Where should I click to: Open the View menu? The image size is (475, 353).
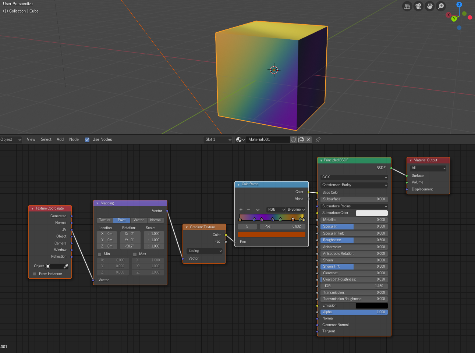tap(31, 140)
